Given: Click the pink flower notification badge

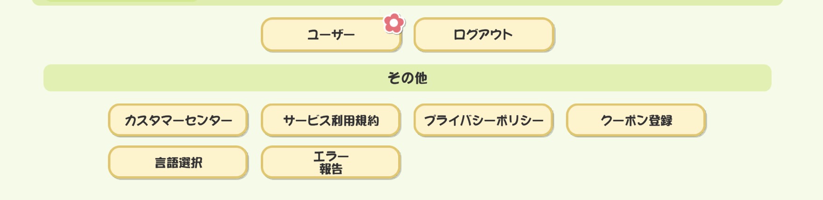Looking at the screenshot, I should click(x=394, y=23).
